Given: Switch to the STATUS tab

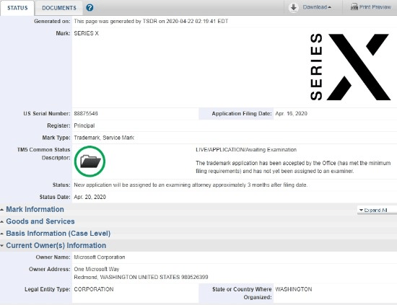Looking at the screenshot, I should (x=17, y=8).
